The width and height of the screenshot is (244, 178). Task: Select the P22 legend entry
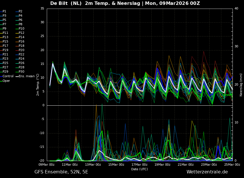coord(22,55)
